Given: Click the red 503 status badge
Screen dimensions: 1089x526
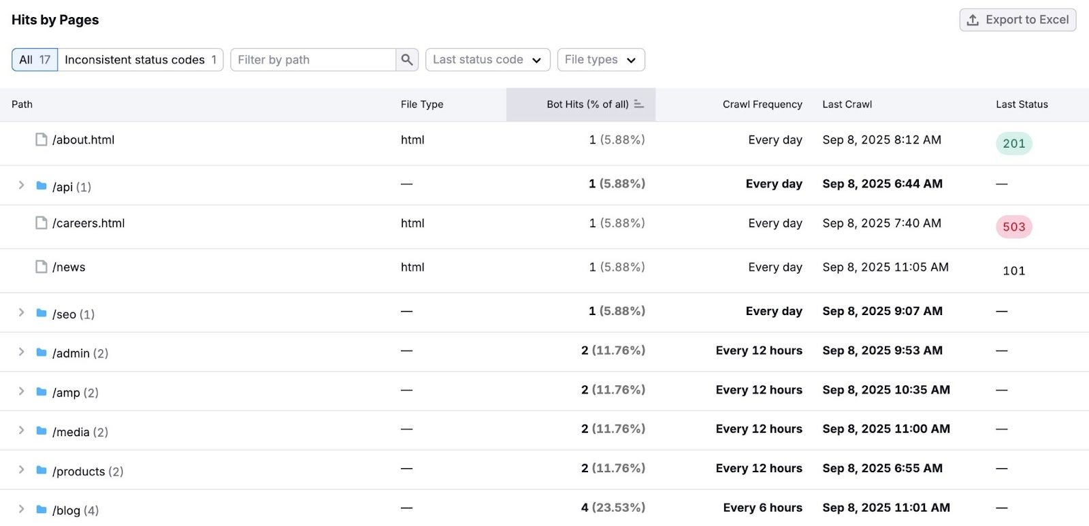Looking at the screenshot, I should 1013,227.
